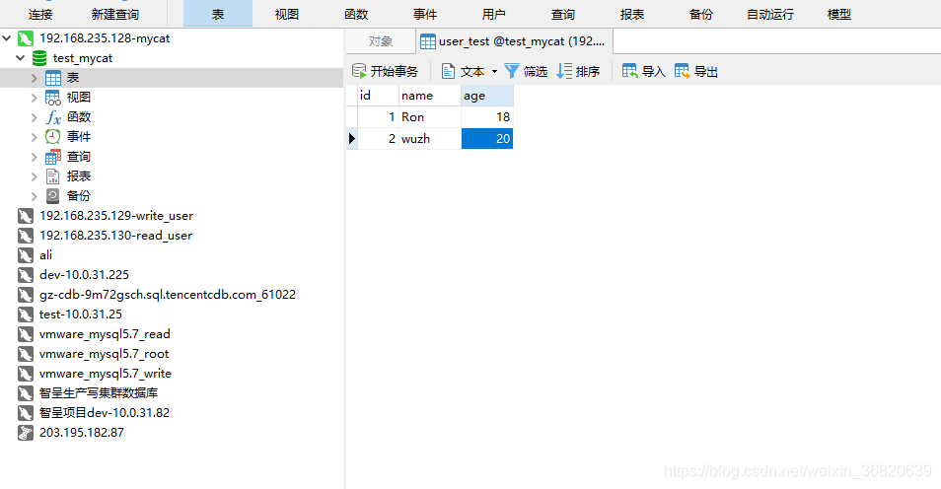941x489 pixels.
Task: Click the vmware_mysql5.7_read connection icon
Action: click(x=26, y=334)
